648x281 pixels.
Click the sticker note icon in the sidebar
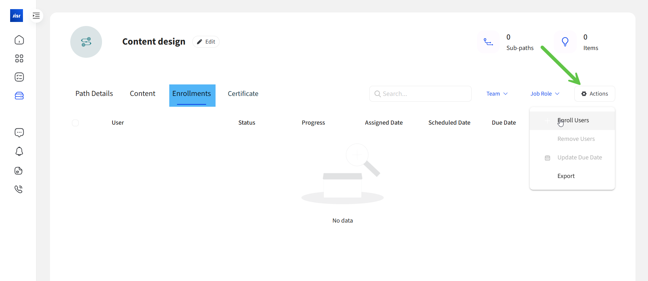(19, 171)
